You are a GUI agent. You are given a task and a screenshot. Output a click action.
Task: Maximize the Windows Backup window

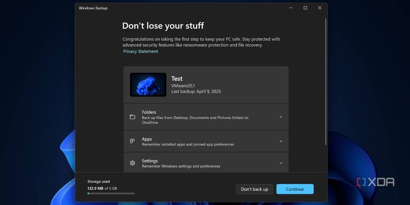click(305, 8)
